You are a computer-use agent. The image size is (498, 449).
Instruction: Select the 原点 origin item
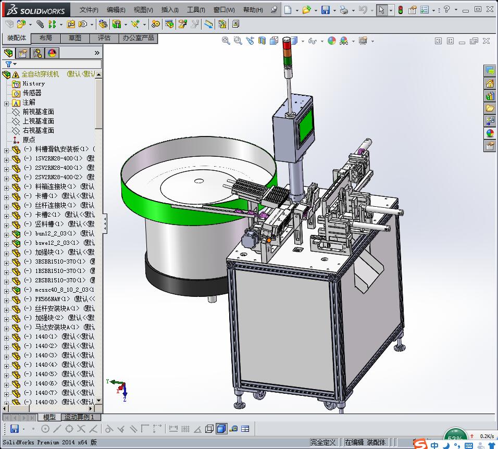click(x=29, y=140)
